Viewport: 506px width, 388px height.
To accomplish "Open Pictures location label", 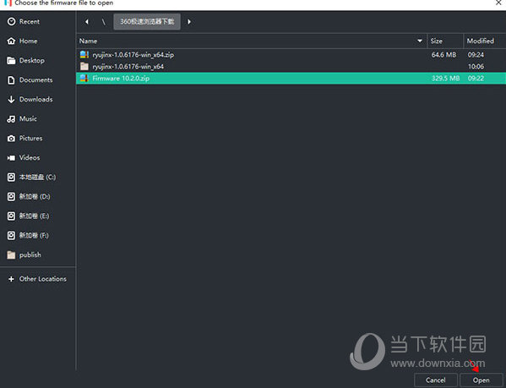I will pos(30,139).
